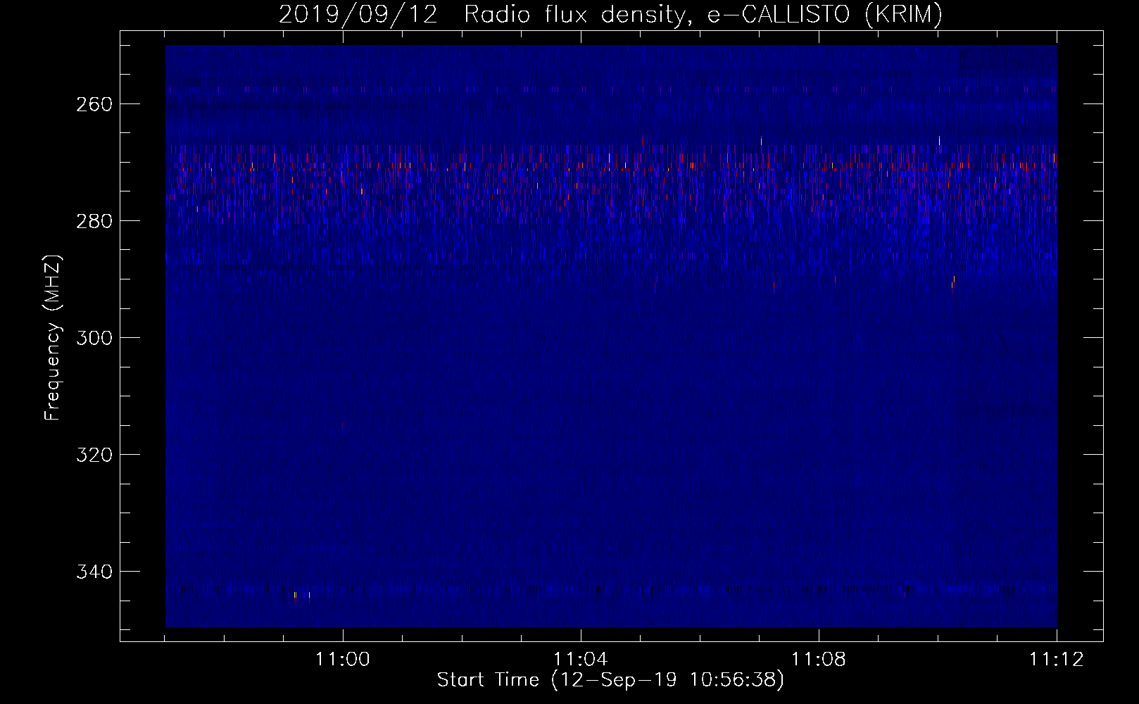This screenshot has width=1139, height=704.
Task: Click the 300 frequency tick label
Action: click(x=94, y=338)
